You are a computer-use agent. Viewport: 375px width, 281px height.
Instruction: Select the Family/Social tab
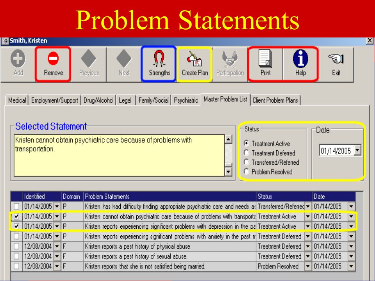click(153, 100)
